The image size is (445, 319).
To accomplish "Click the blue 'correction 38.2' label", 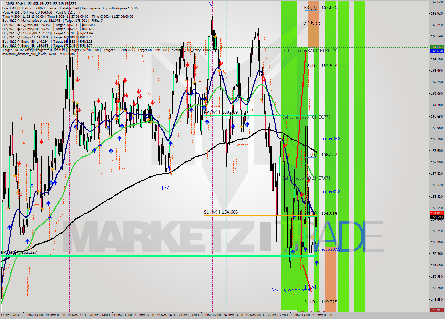I will click(x=327, y=139).
